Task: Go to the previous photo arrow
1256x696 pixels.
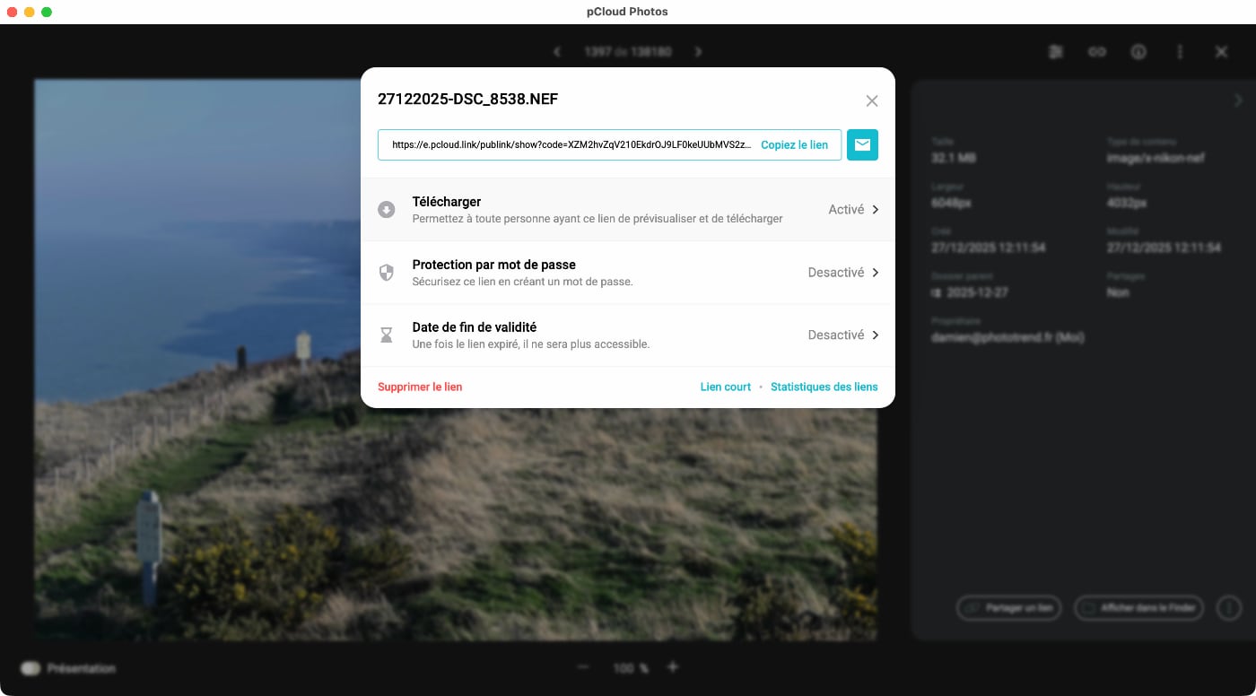Action: pos(557,52)
